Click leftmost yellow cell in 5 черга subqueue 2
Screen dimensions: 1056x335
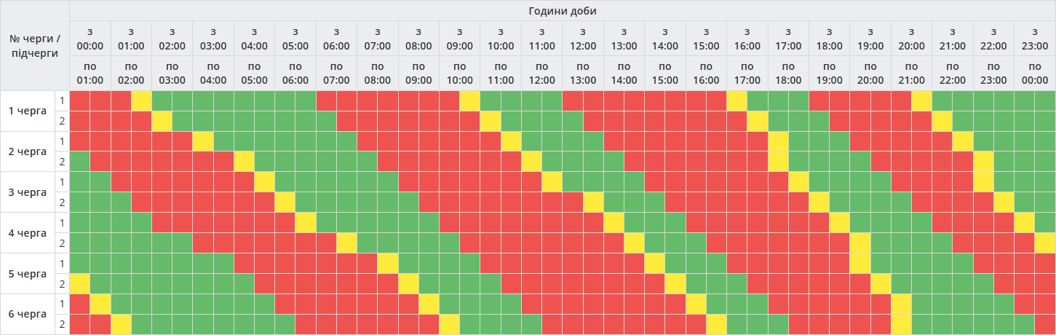point(79,284)
